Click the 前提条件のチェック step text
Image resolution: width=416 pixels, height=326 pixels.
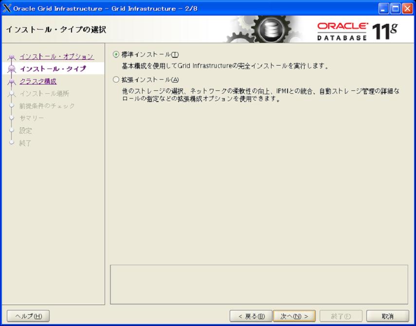pyautogui.click(x=47, y=106)
